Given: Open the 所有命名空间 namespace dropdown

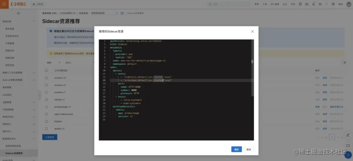Looking at the screenshot, I should [105, 13].
